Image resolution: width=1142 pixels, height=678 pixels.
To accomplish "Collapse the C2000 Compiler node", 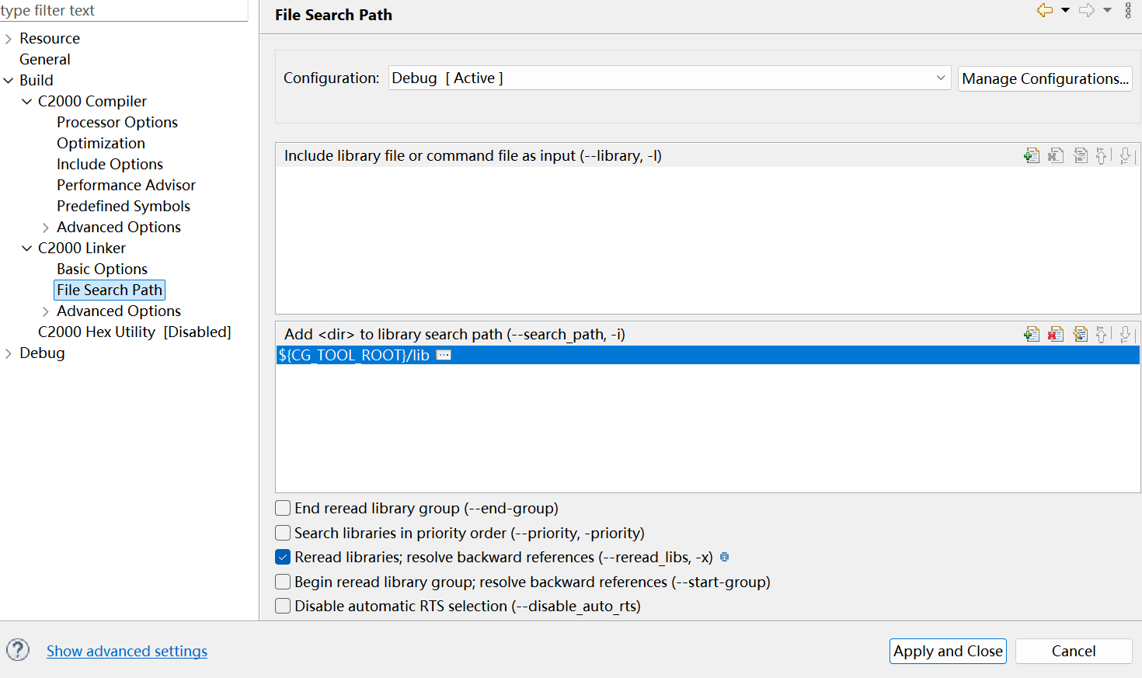I will click(x=27, y=101).
